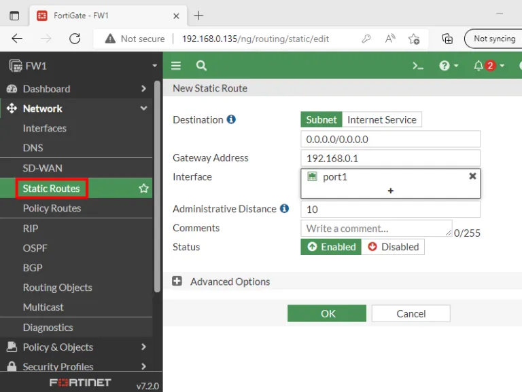Image resolution: width=522 pixels, height=392 pixels.
Task: Open the Routing Objects page
Action: 57,288
